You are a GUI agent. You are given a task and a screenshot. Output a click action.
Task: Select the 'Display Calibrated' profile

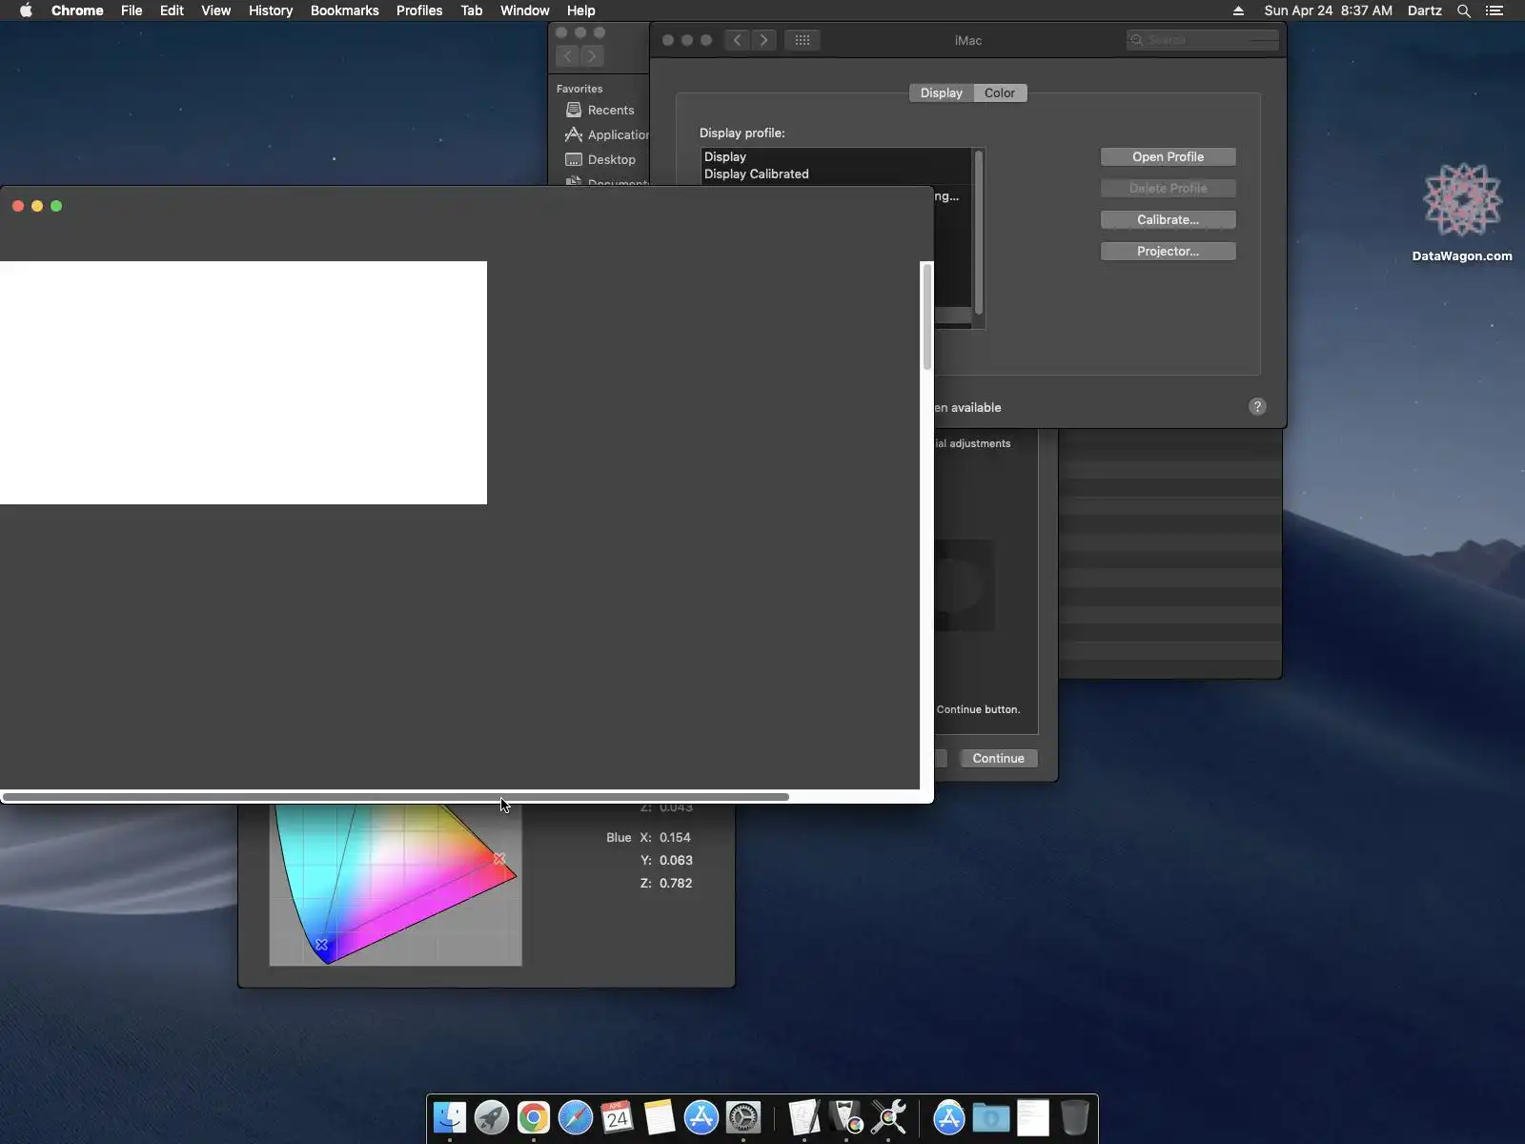(836, 174)
